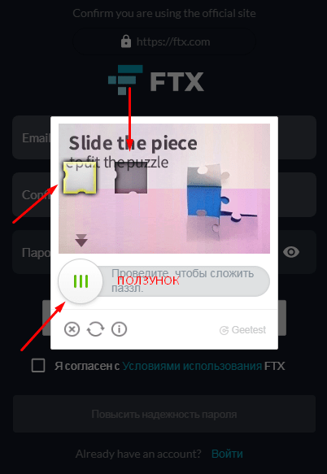Image resolution: width=327 pixels, height=474 pixels.
Task: Click the Geetest logo
Action: pyautogui.click(x=243, y=330)
